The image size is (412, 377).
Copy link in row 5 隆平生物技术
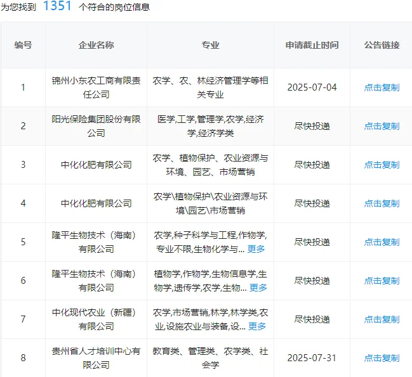382,242
